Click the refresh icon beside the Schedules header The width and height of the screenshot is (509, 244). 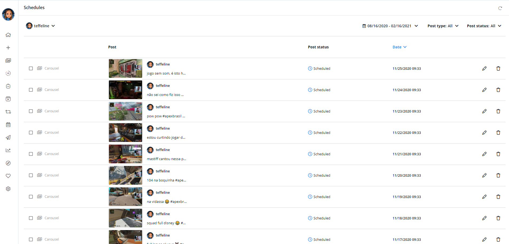click(x=500, y=8)
